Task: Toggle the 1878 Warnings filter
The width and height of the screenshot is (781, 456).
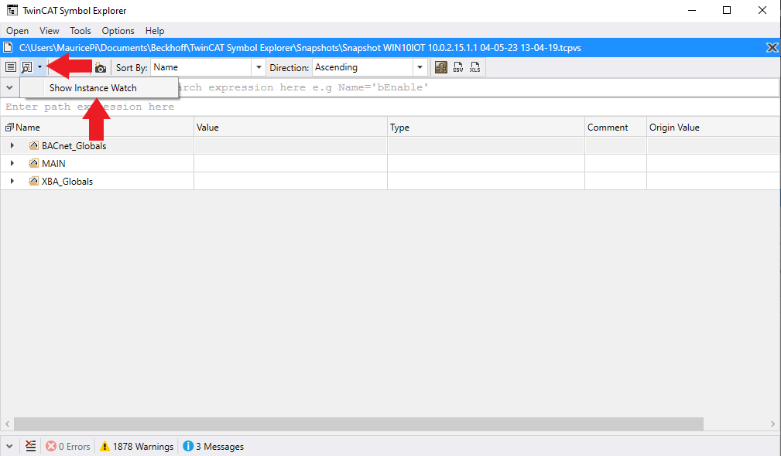Action: click(136, 446)
